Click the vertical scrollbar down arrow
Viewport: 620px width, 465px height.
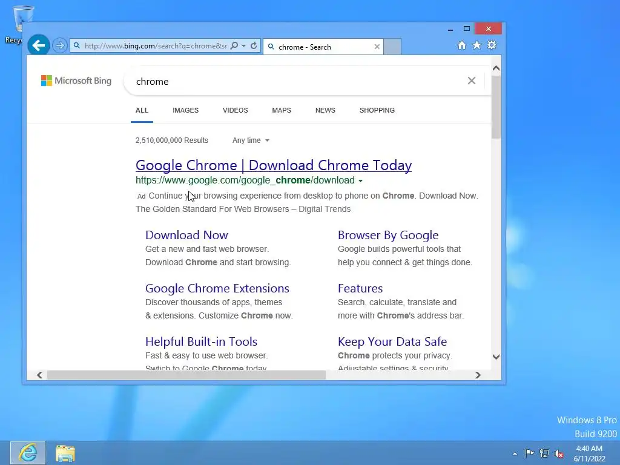pos(496,357)
